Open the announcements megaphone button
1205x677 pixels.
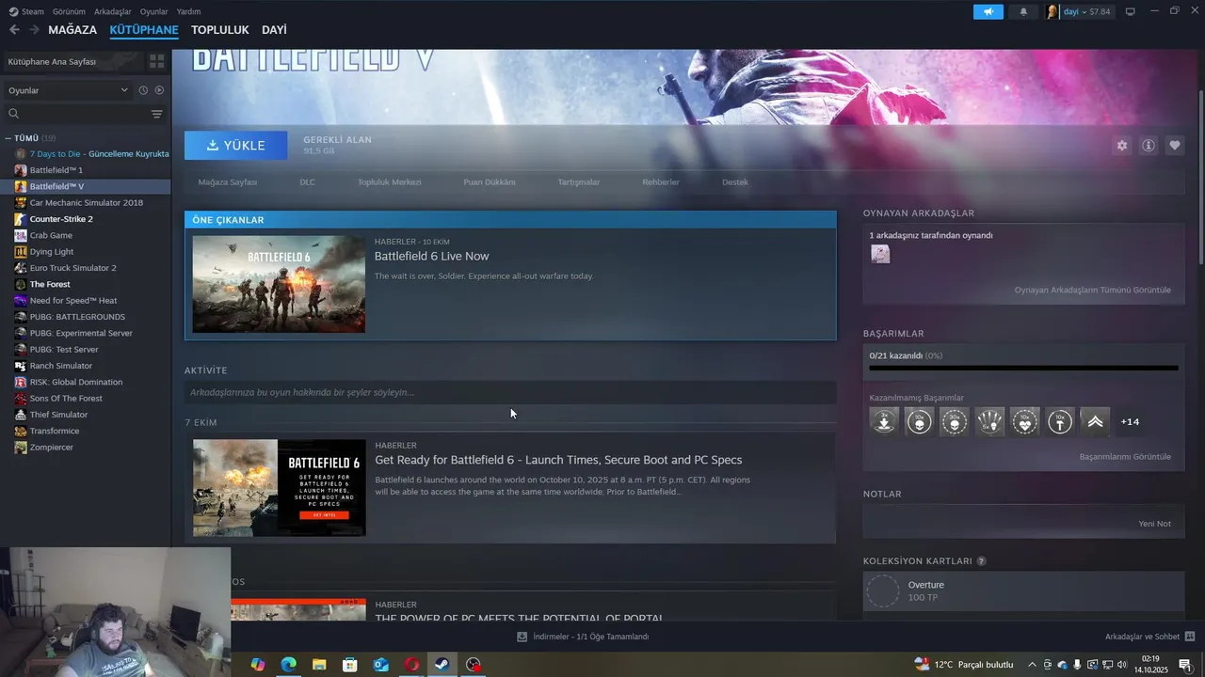tap(988, 11)
